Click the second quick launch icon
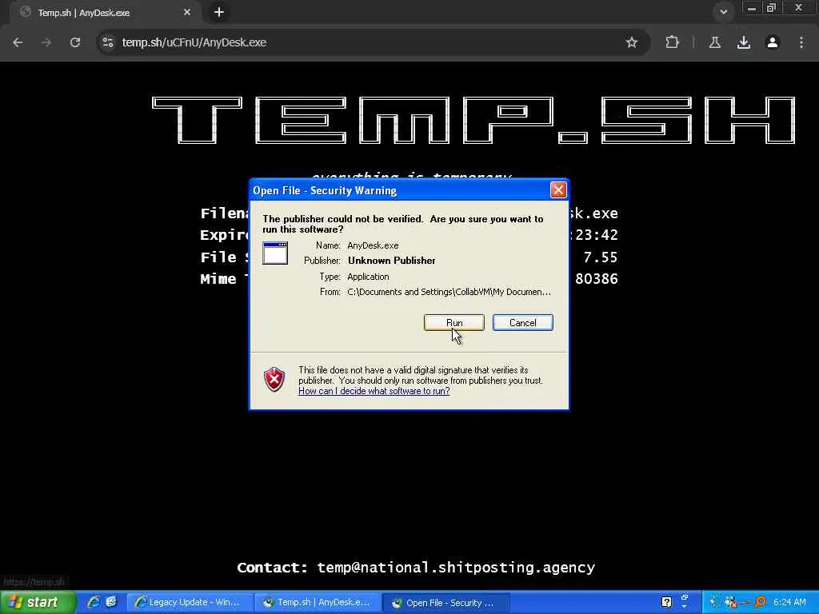 tap(111, 602)
